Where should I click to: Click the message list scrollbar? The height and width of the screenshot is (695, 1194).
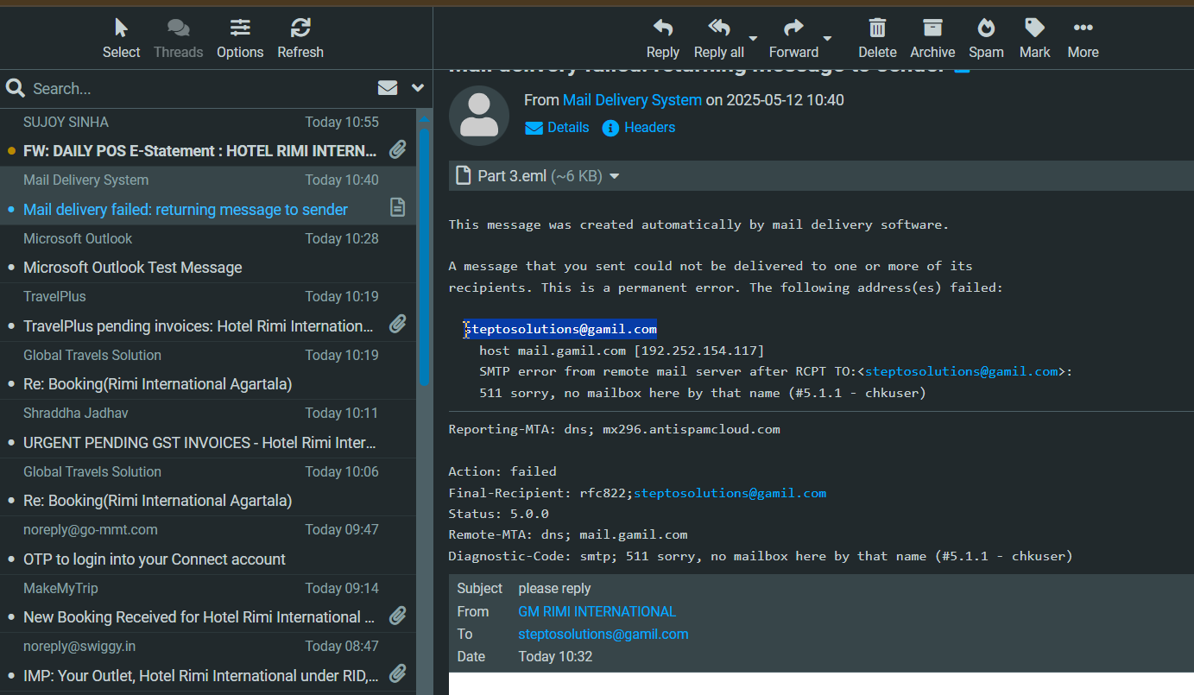tap(423, 259)
